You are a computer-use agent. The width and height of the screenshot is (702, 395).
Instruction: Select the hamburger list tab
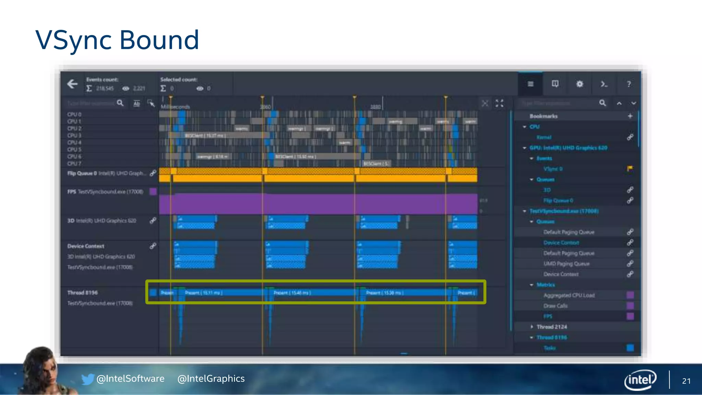[x=530, y=84]
